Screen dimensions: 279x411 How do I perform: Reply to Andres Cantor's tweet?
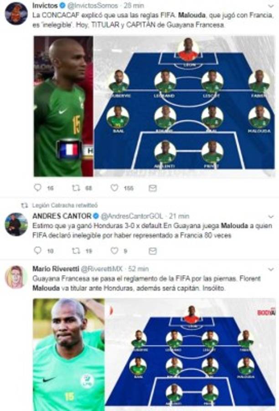38,251
